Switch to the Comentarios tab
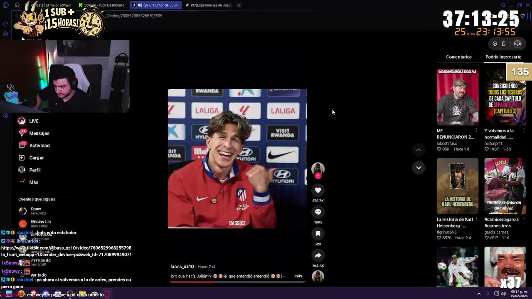Viewport: 532px width, 299px height. (459, 57)
